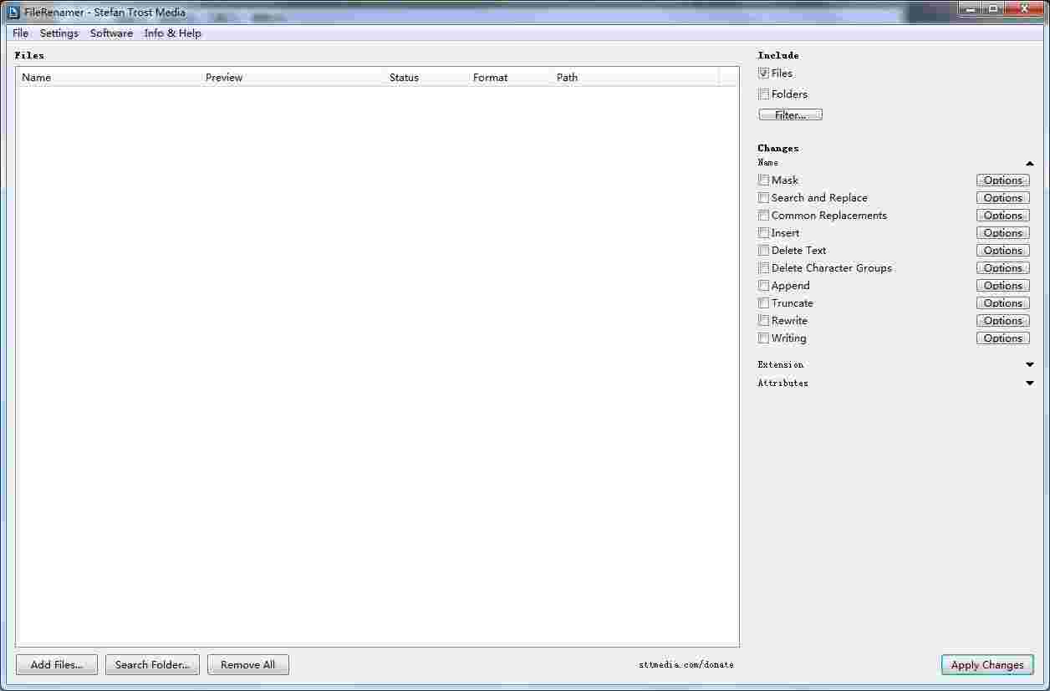Image resolution: width=1050 pixels, height=691 pixels.
Task: Enable the Writing checkbox
Action: (763, 338)
